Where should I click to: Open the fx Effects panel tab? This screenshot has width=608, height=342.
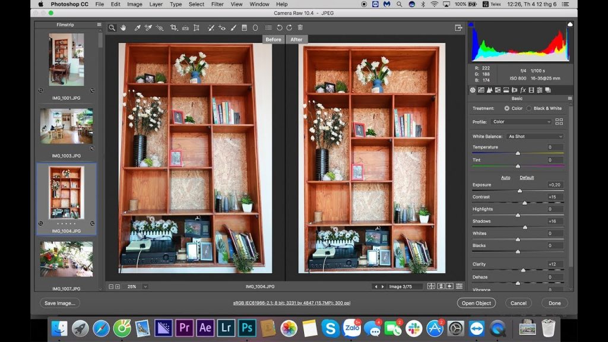tap(522, 90)
